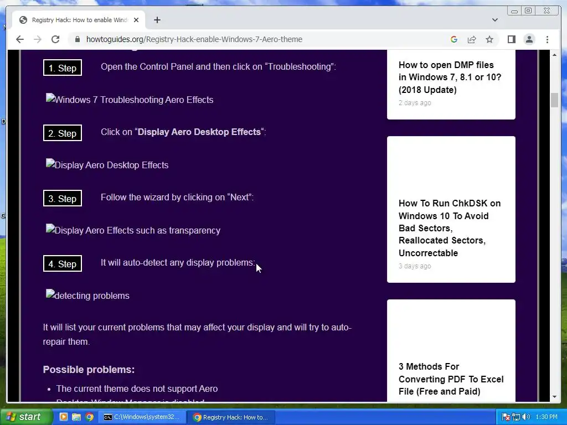Viewport: 567px width, 425px height.
Task: Switch to Registry Hack taskbar button
Action: coord(232,417)
